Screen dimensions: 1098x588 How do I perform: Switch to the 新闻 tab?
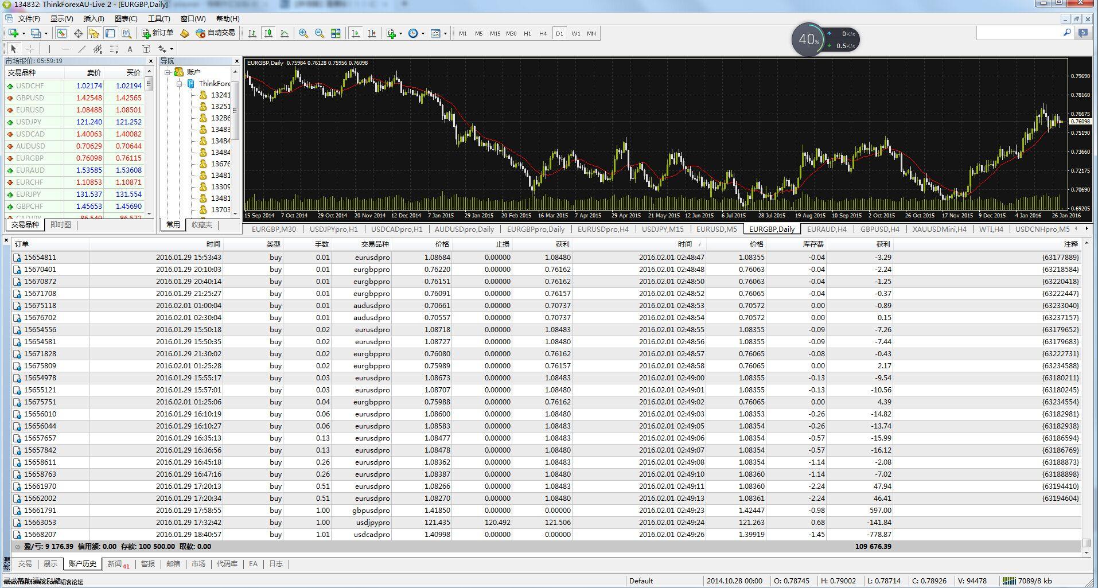[x=118, y=564]
